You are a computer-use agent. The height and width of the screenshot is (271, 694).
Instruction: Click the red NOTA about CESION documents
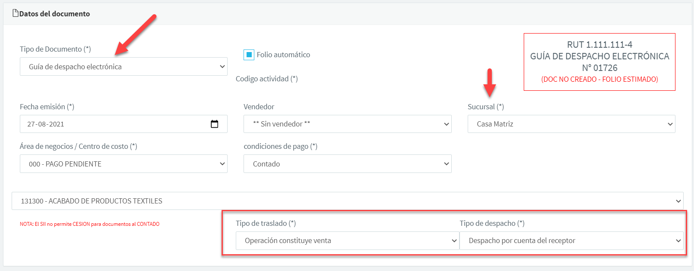point(90,224)
